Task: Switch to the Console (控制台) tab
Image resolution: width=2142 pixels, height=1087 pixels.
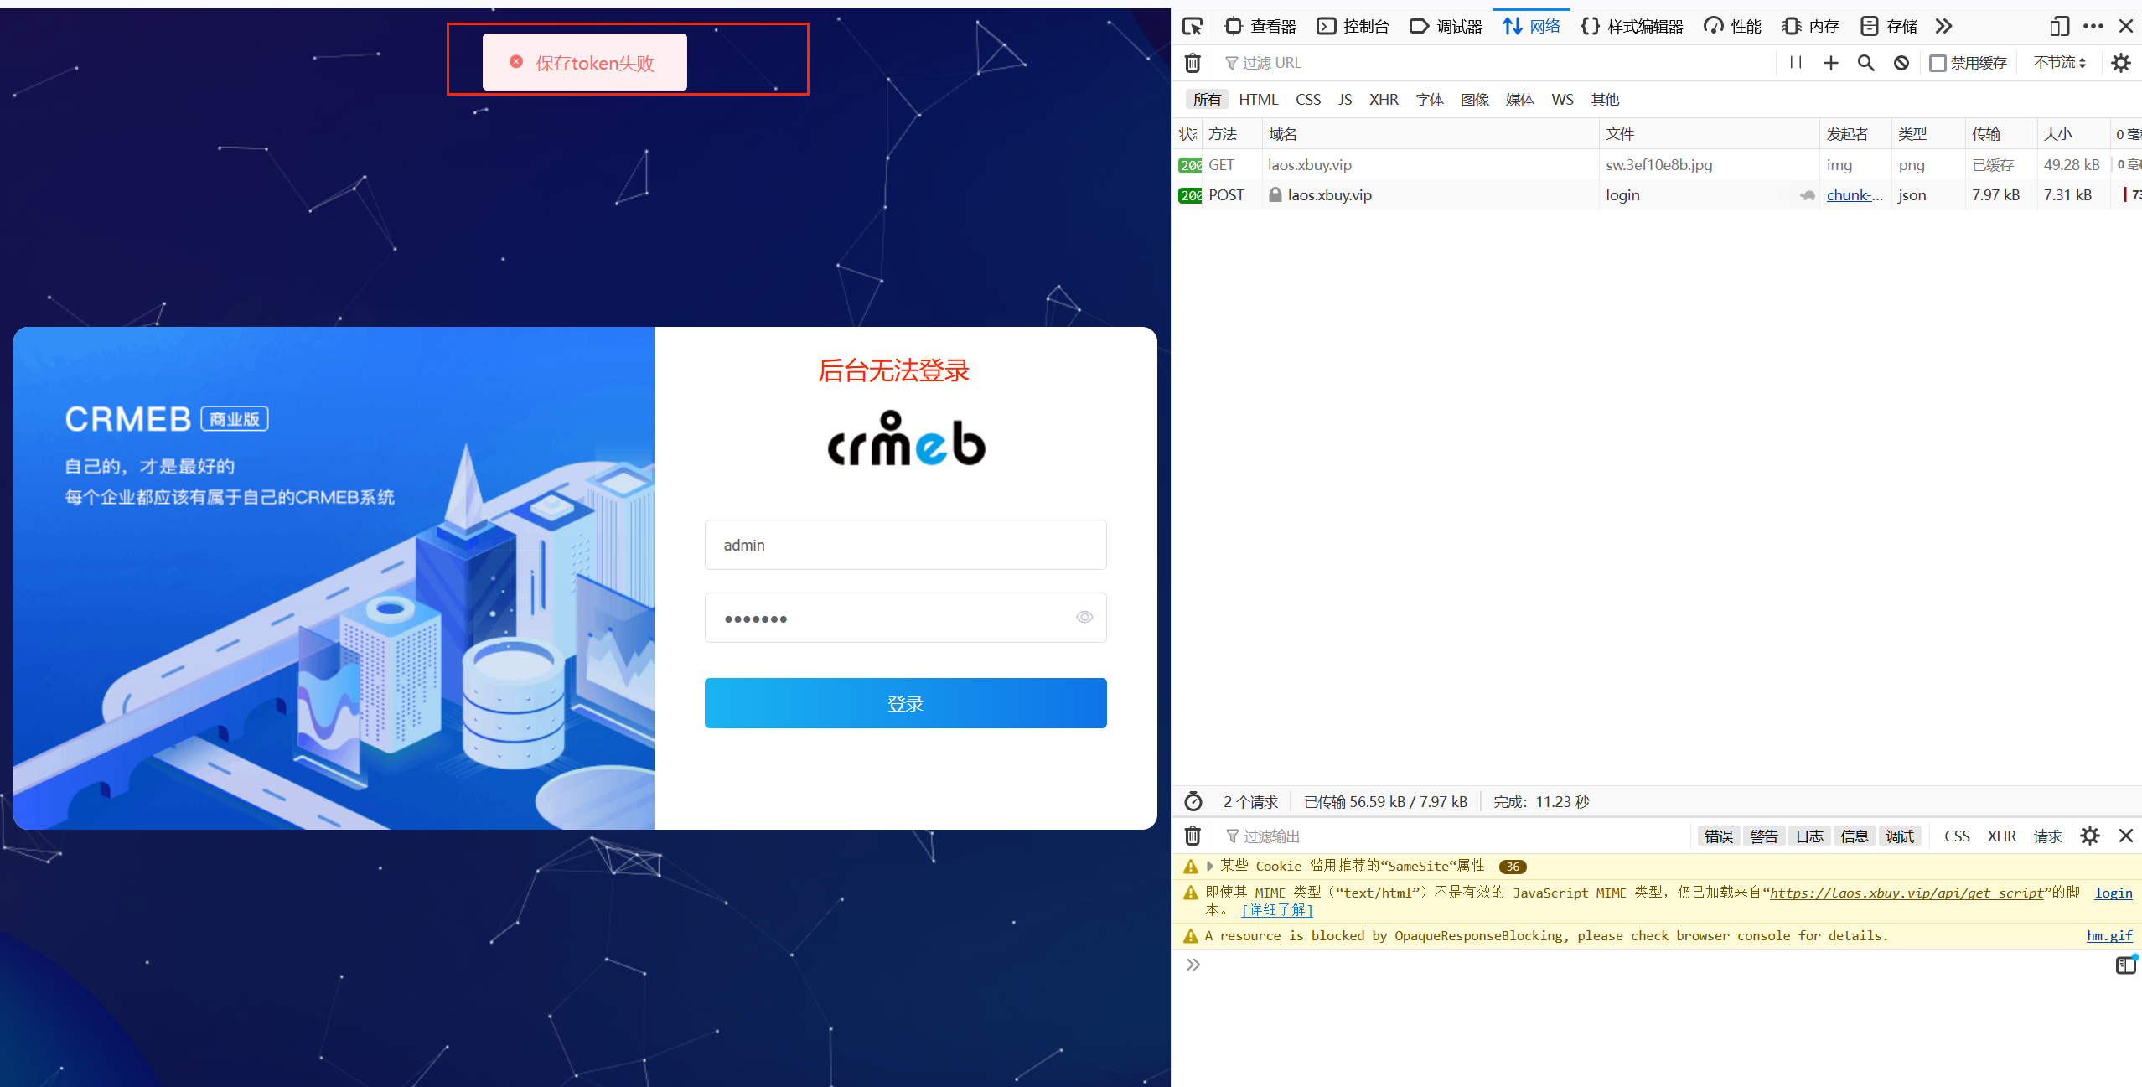Action: point(1353,27)
